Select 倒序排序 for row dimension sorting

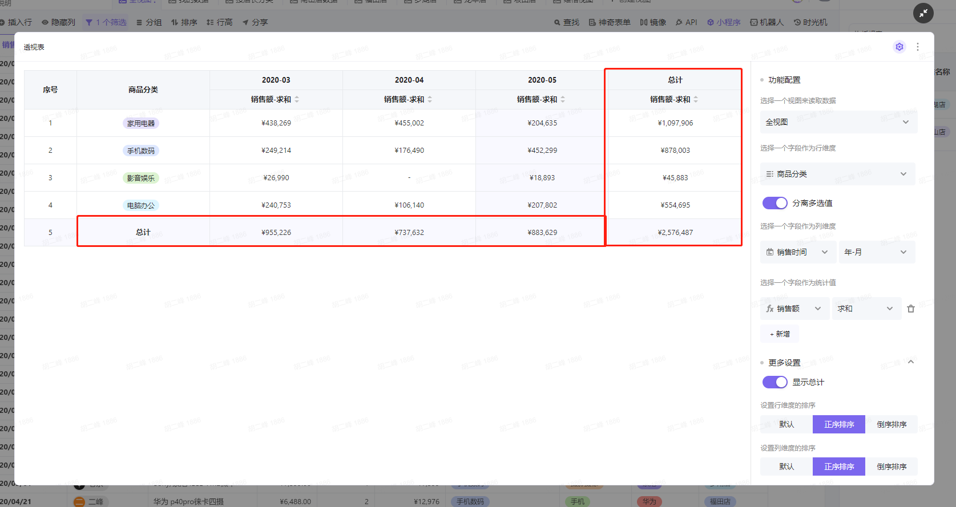pyautogui.click(x=891, y=424)
